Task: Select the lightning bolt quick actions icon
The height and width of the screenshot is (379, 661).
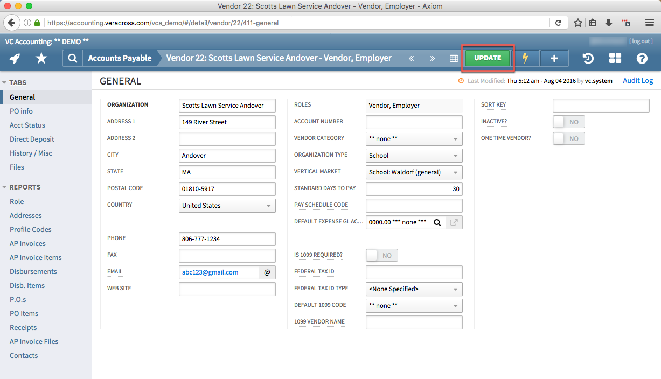Action: (x=527, y=58)
